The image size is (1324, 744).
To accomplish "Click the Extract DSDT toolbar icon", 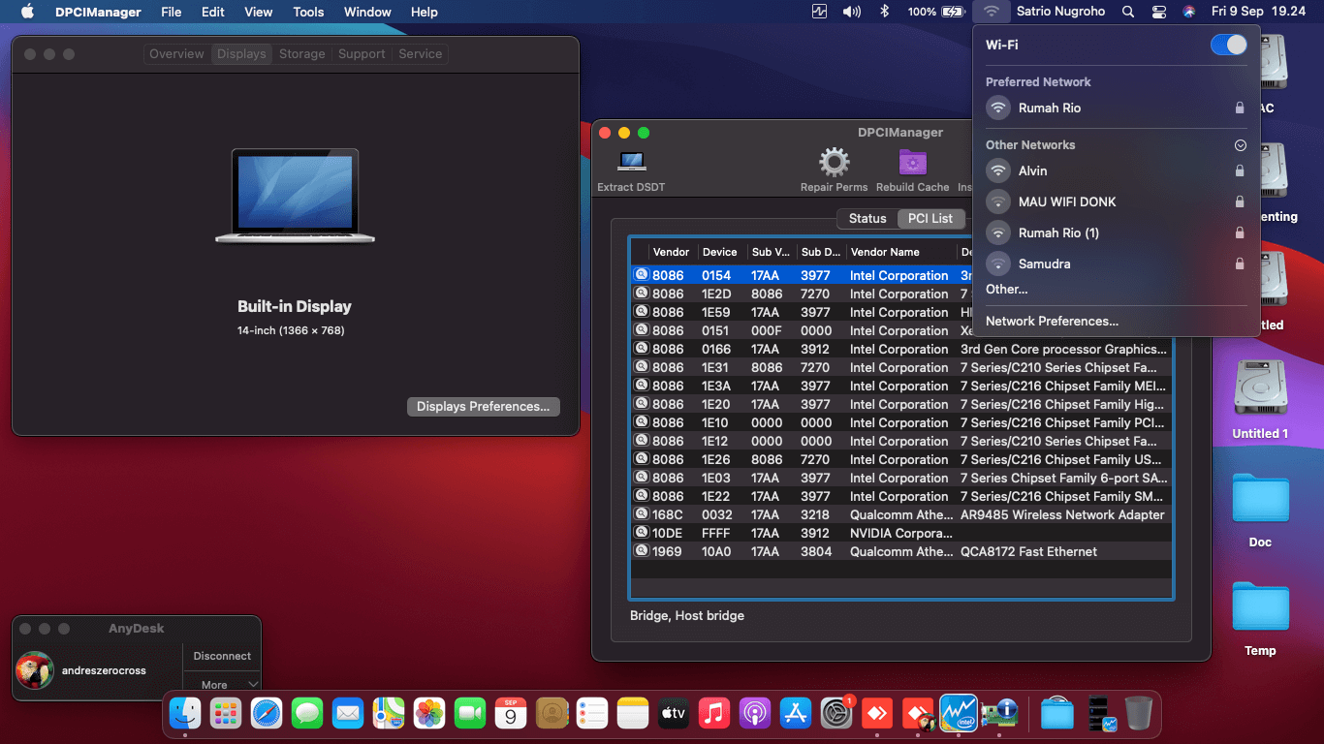I will [x=632, y=161].
